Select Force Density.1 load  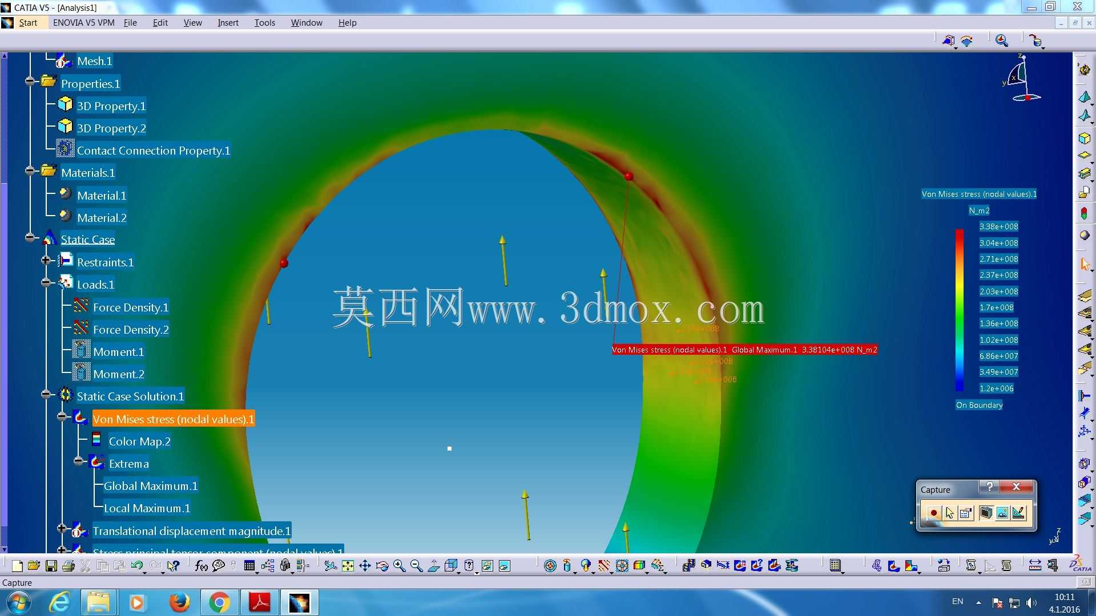131,307
